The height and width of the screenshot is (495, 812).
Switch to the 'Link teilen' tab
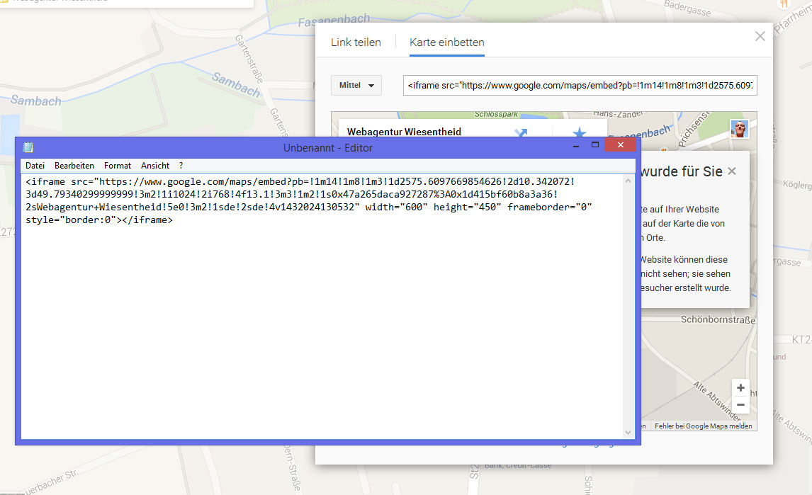pos(356,42)
